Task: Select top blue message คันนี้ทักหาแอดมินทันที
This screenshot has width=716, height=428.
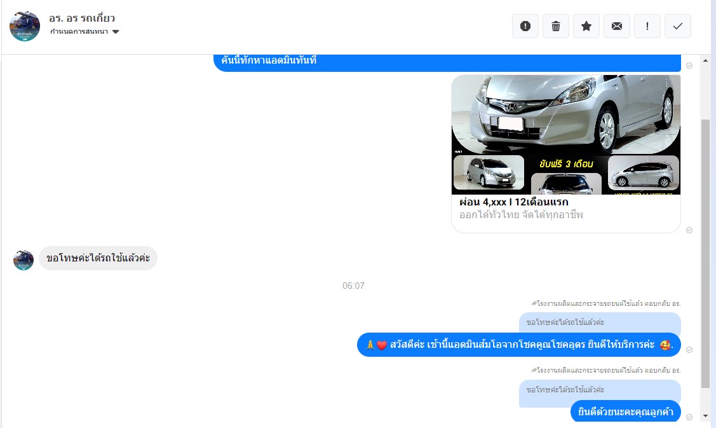Action: [x=447, y=63]
